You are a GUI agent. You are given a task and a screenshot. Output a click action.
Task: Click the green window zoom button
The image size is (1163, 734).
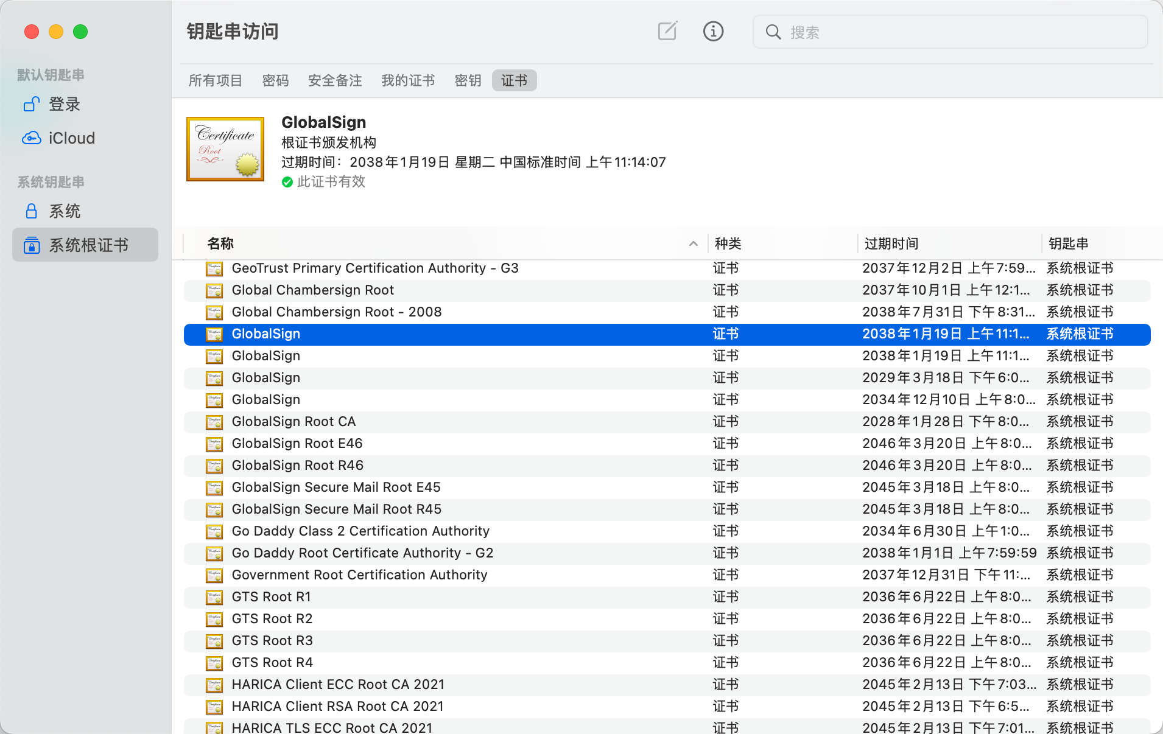pos(80,32)
